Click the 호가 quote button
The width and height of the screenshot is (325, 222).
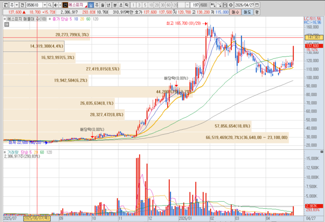click(138, 12)
